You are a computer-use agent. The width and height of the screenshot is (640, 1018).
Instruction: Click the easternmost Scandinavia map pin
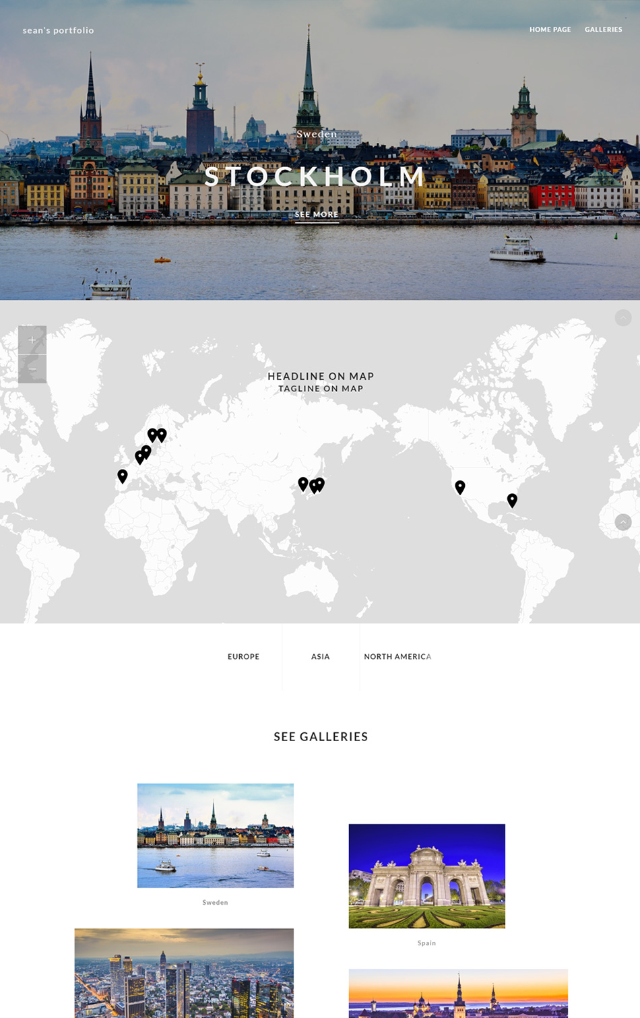[x=162, y=435]
